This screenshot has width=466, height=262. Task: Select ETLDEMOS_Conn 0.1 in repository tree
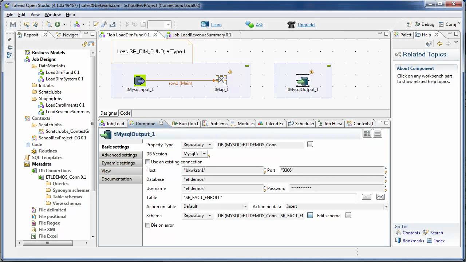pos(66,177)
